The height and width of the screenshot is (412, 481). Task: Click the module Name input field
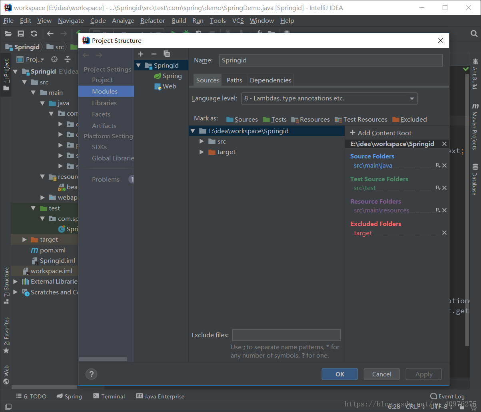(331, 60)
